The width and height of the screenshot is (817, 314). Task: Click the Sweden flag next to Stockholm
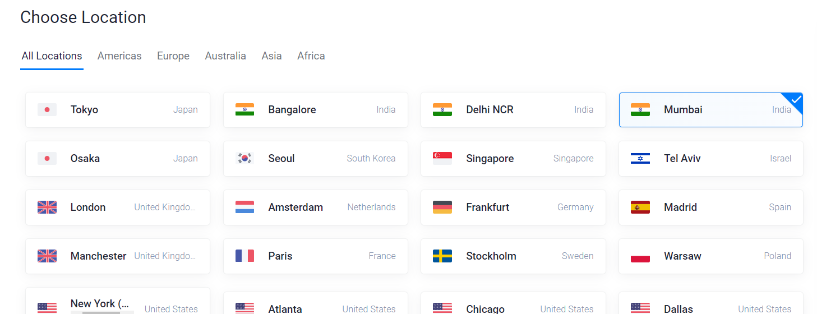point(442,256)
